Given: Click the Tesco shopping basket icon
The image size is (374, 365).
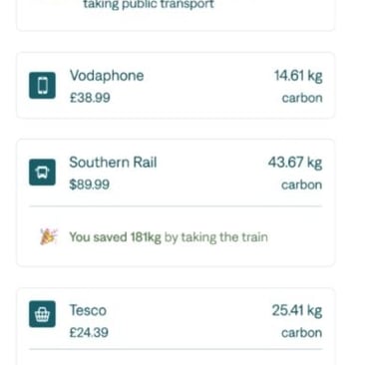Looking at the screenshot, I should (x=42, y=314).
